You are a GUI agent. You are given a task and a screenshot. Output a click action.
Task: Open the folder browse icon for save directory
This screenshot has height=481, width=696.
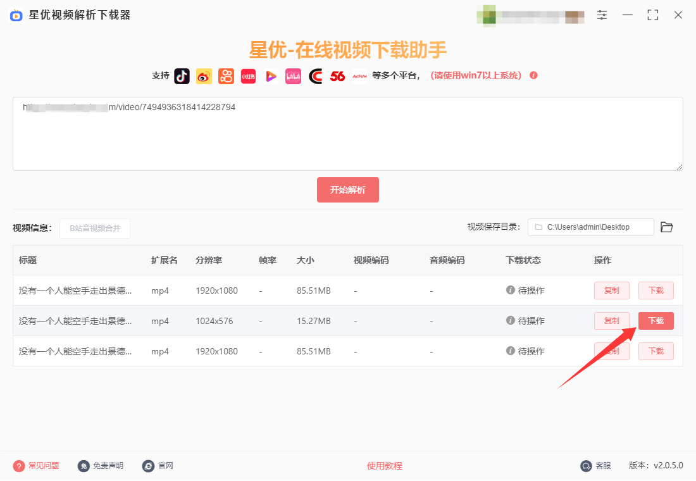pos(666,227)
